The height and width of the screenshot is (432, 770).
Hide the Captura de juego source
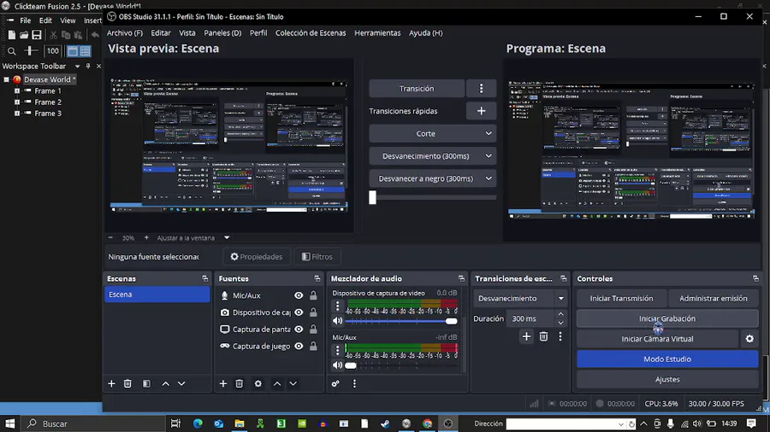tap(299, 346)
